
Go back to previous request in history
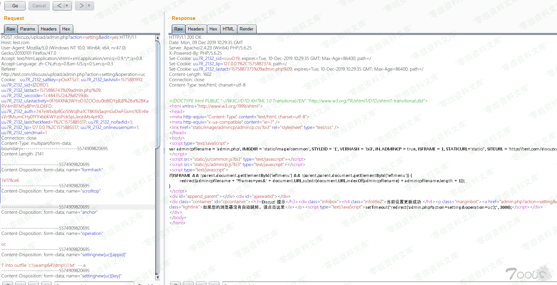[59, 6]
